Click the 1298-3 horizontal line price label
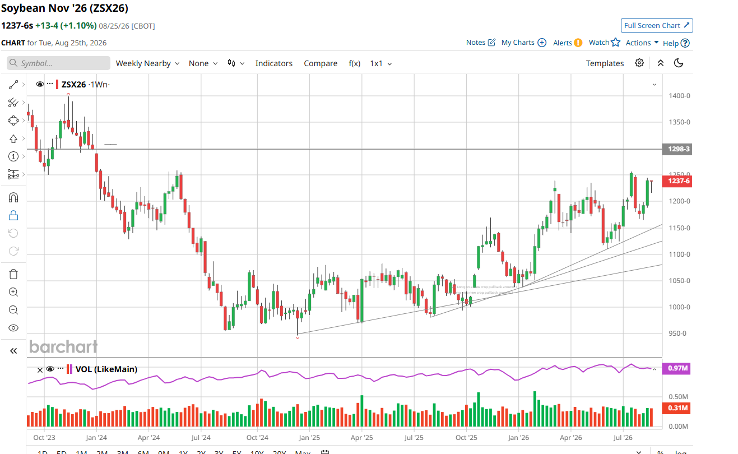The image size is (738, 454). click(x=677, y=149)
